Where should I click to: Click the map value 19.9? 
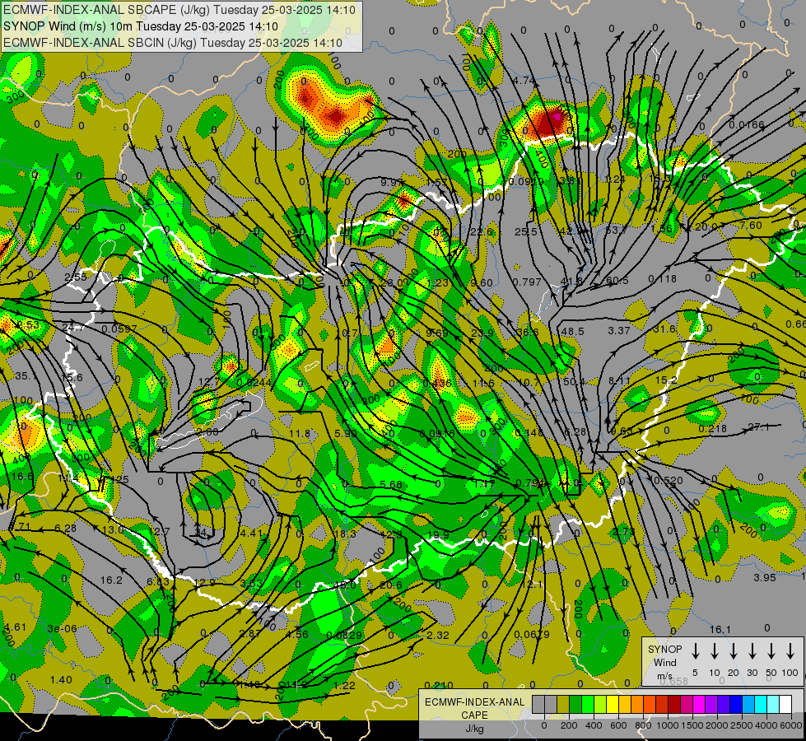pos(439,535)
